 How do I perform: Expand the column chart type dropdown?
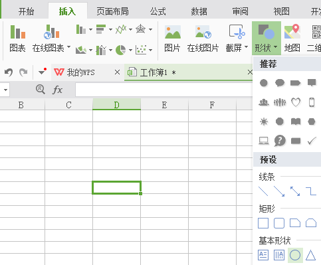click(x=90, y=29)
